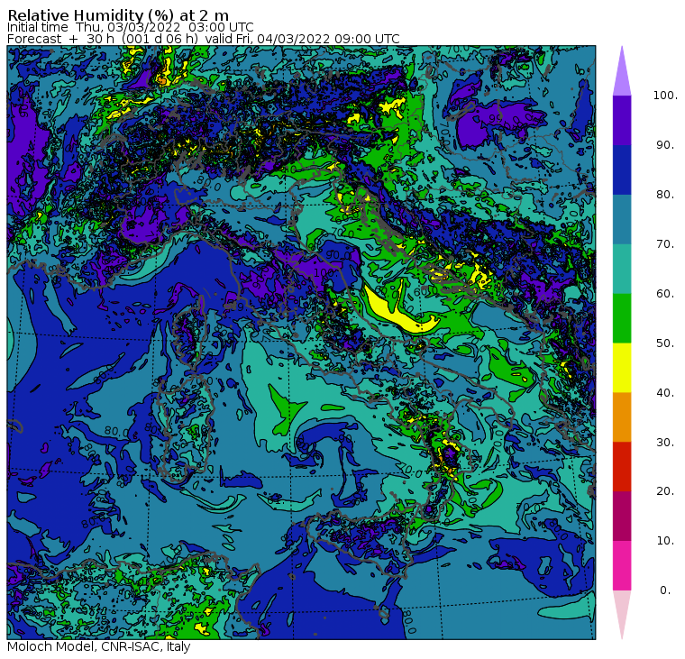This screenshot has width=685, height=659.
Task: Click the '70.' colorbar label
Action: (665, 243)
